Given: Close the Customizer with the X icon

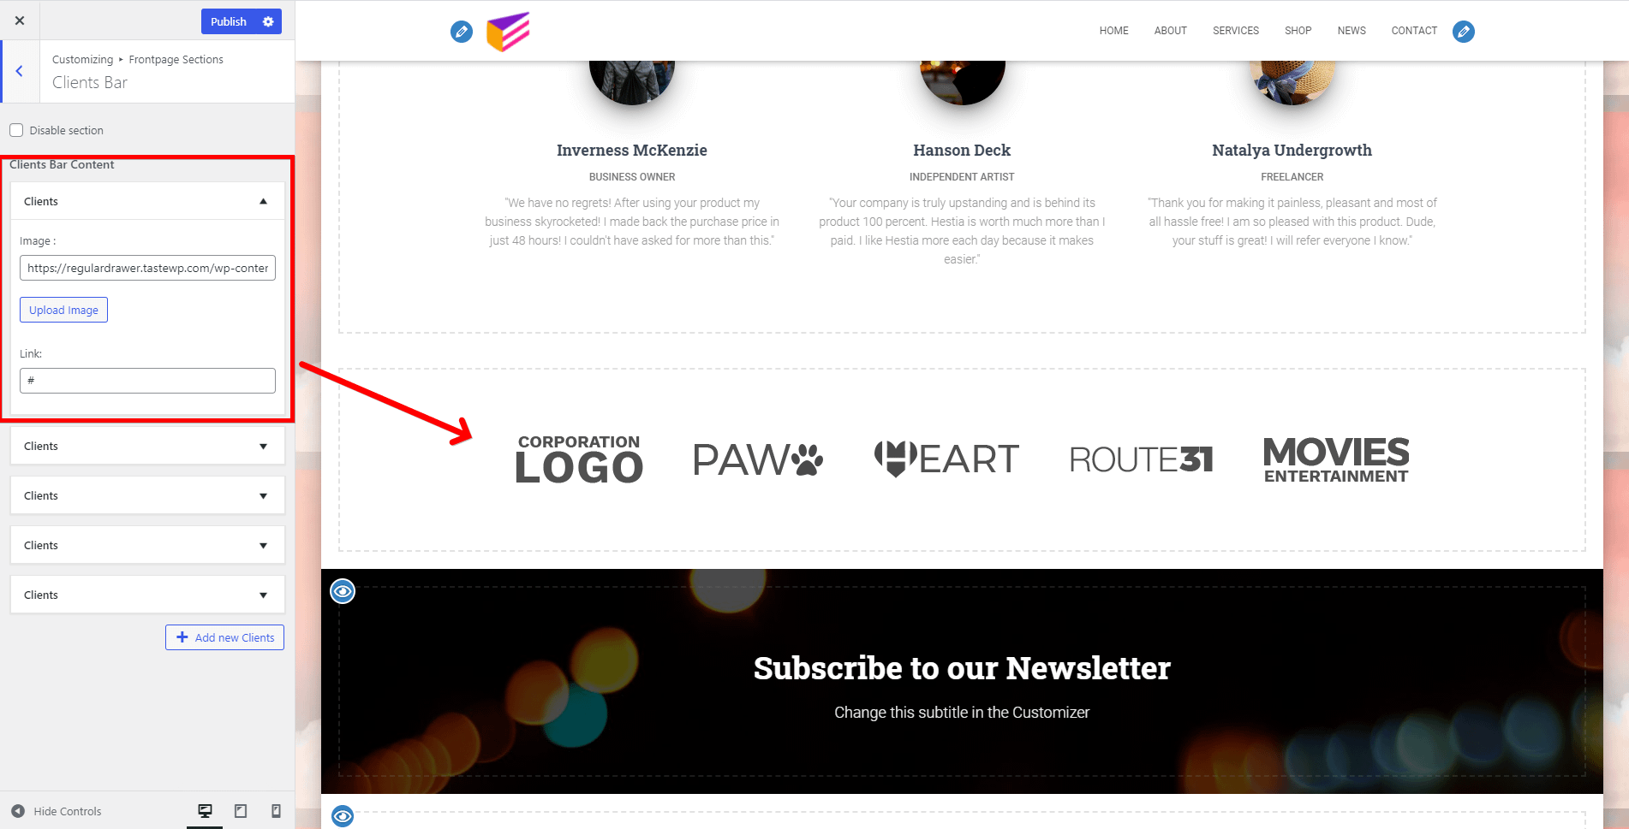Looking at the screenshot, I should 20,21.
